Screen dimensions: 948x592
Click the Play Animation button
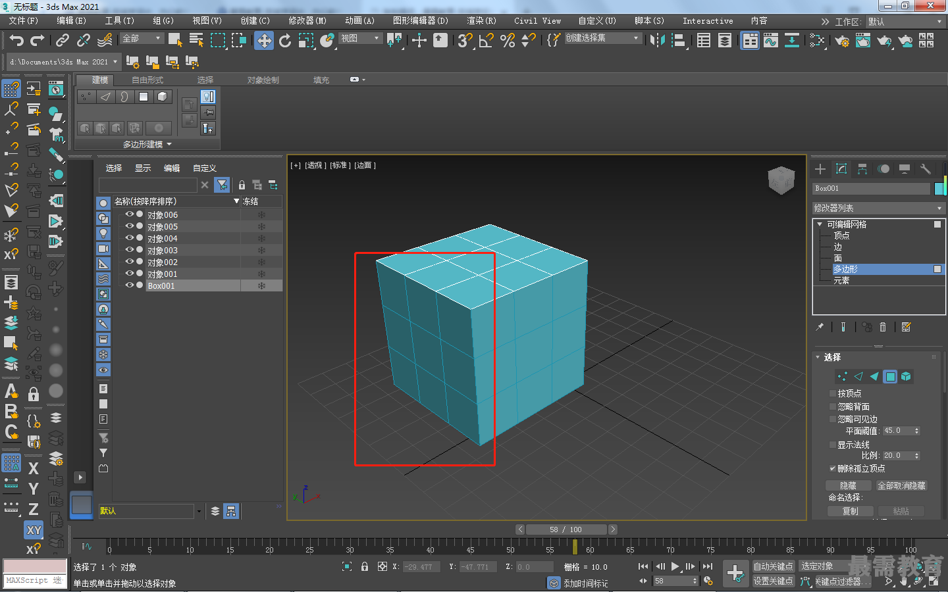[675, 566]
